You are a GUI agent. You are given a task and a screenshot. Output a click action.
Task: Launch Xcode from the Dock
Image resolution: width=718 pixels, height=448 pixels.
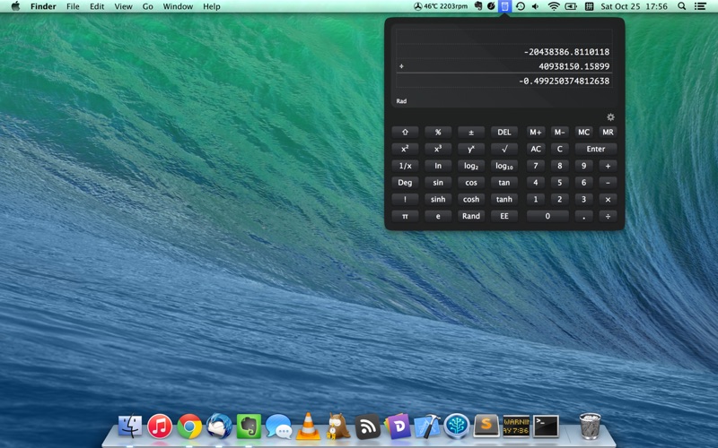427,426
